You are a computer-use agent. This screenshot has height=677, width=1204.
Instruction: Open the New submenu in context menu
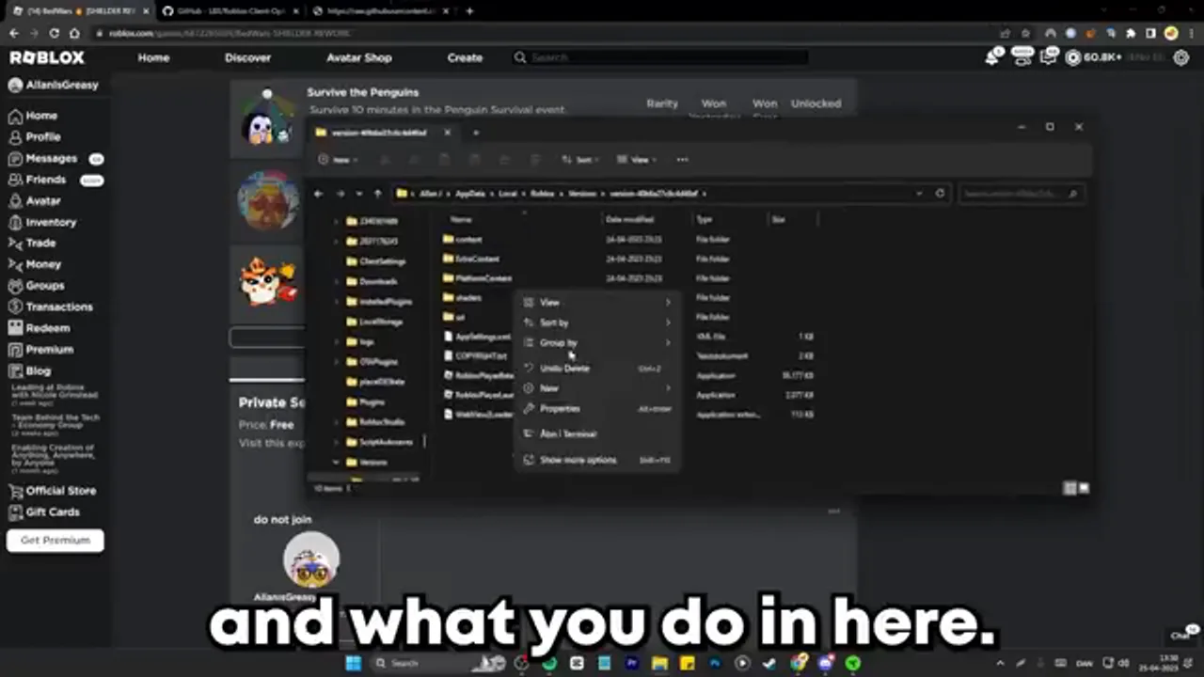(x=596, y=387)
